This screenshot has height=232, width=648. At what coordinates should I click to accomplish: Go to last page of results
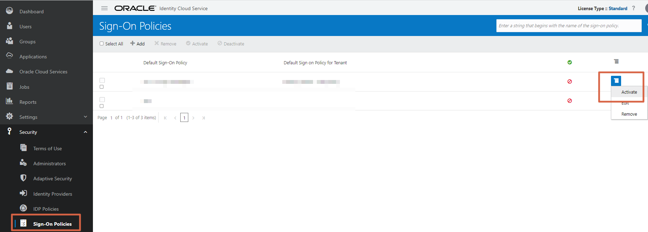coord(203,118)
